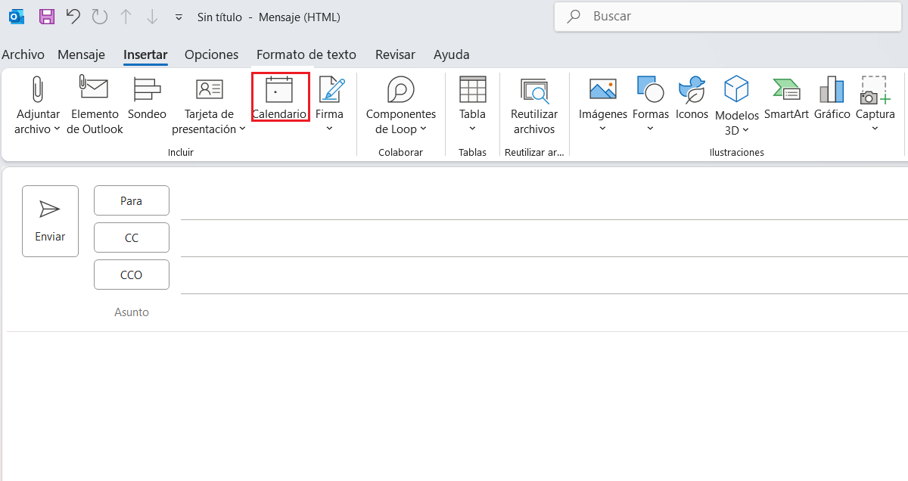
Task: Open the Formato de texto tab
Action: pos(306,54)
